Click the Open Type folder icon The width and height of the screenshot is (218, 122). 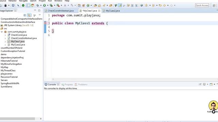(95, 5)
